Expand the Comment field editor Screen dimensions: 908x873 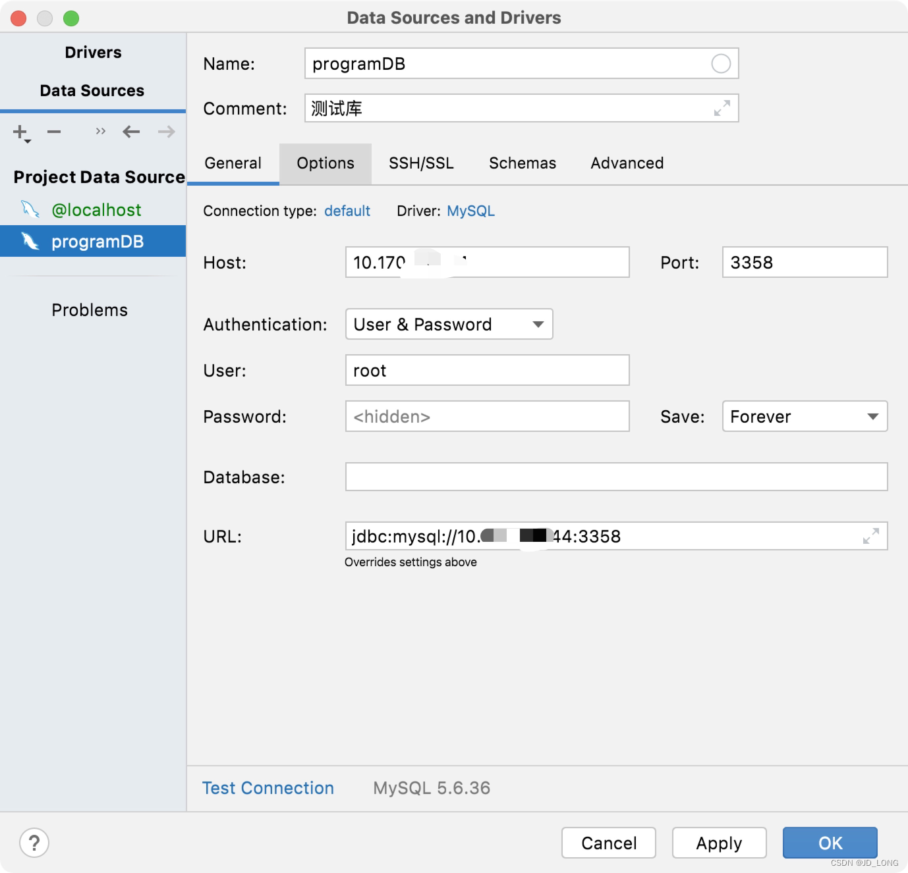722,108
